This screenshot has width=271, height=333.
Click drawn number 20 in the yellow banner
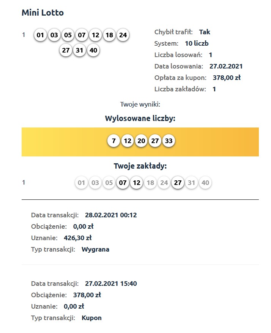coord(141,141)
